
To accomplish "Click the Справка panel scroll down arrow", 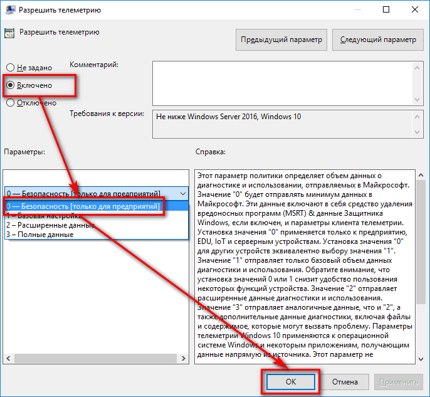I will pyautogui.click(x=421, y=359).
